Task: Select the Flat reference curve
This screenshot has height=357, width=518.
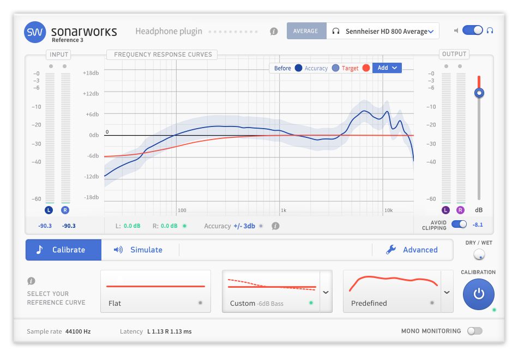Action: [155, 291]
